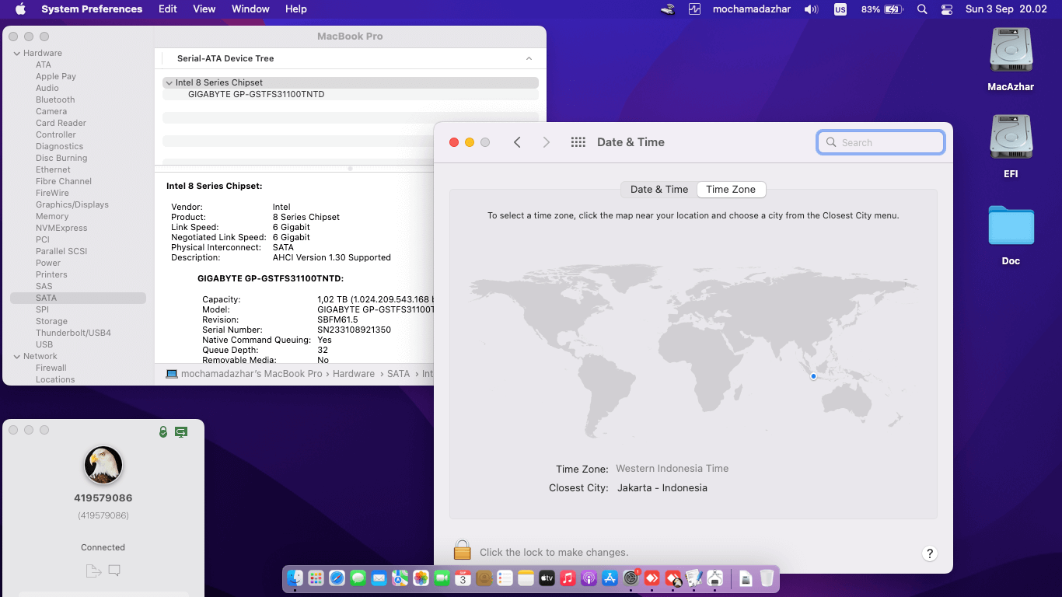Open Photos from the Dock
The height and width of the screenshot is (597, 1062).
click(x=421, y=578)
